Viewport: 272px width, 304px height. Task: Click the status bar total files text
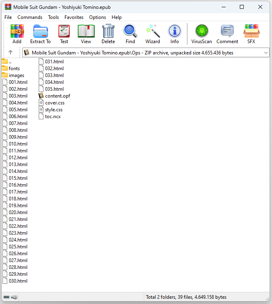(186, 297)
